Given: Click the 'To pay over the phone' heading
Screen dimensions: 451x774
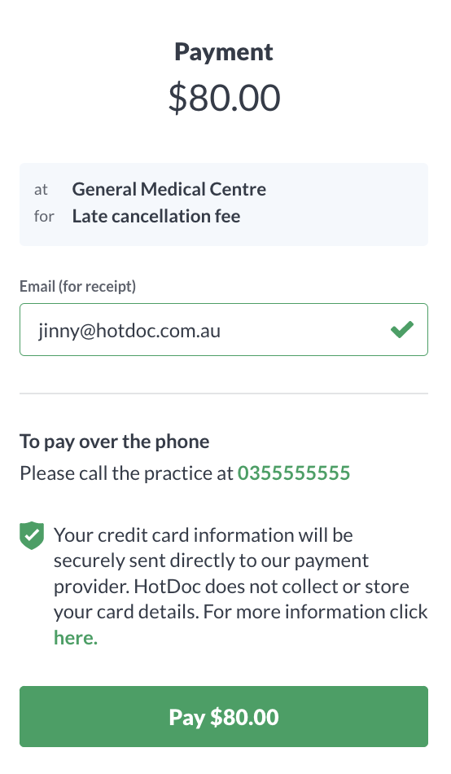Looking at the screenshot, I should click(x=115, y=442).
